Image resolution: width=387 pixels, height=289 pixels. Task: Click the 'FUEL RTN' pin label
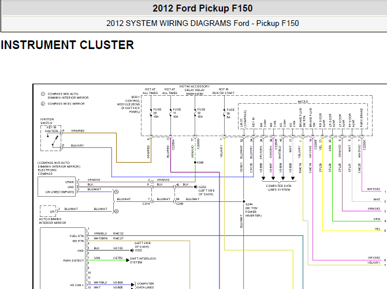76,236
